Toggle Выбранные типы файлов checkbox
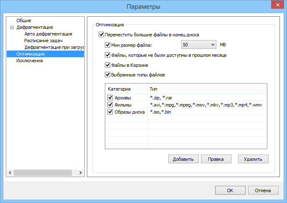Image resolution: width=287 pixels, height=203 pixels. 107,75
